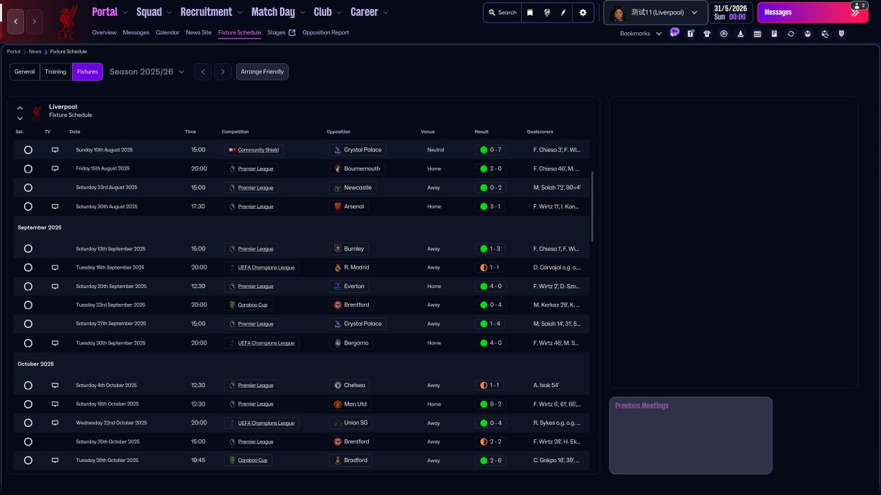881x495 pixels.
Task: Click the TV icon on the Man Utd fixture
Action: point(55,404)
